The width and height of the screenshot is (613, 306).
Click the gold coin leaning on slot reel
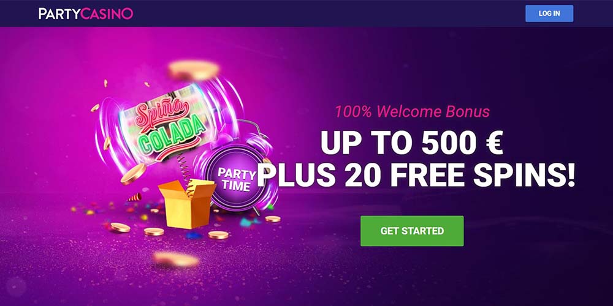click(133, 174)
